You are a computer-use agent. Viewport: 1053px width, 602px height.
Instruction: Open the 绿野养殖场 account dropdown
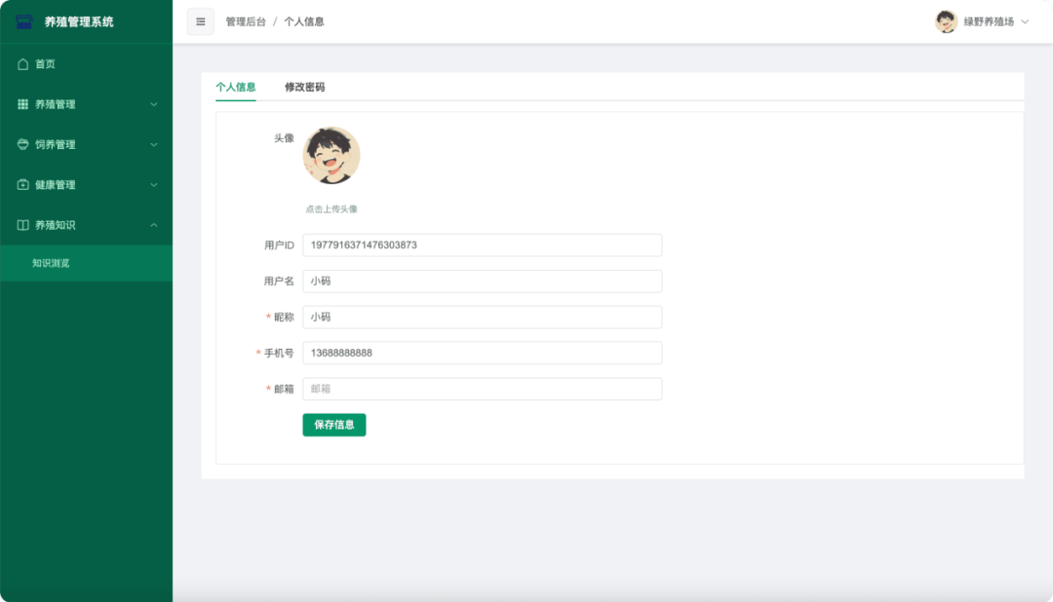point(987,20)
